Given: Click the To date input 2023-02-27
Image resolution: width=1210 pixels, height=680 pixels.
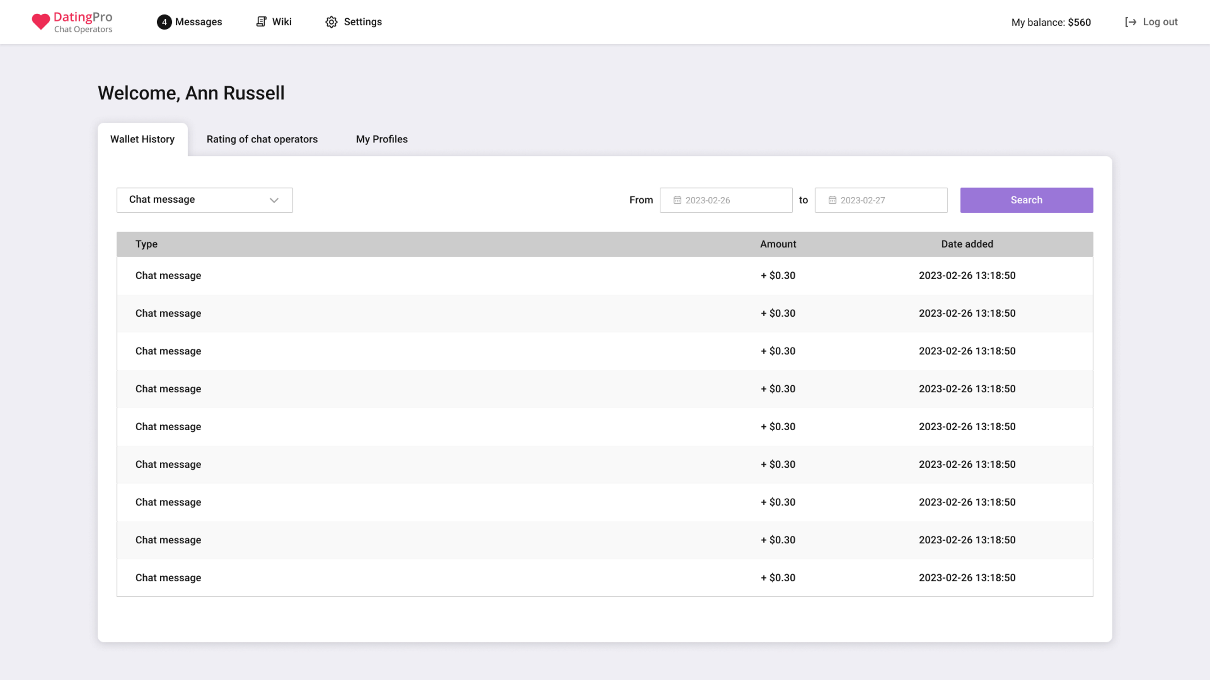Looking at the screenshot, I should pos(881,200).
